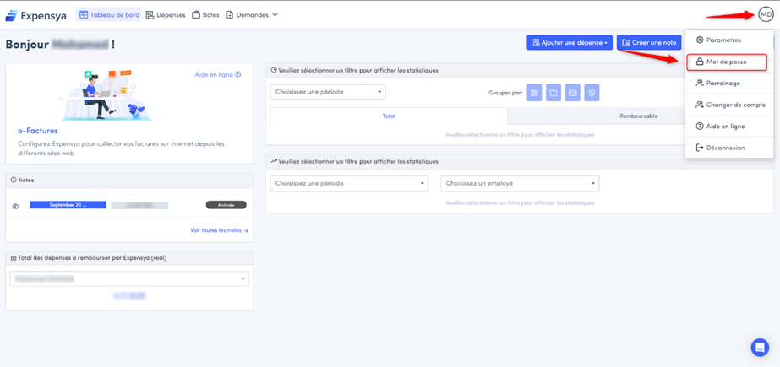Image resolution: width=780 pixels, height=367 pixels.
Task: Go to Dépenses in top navigation
Action: coord(166,15)
